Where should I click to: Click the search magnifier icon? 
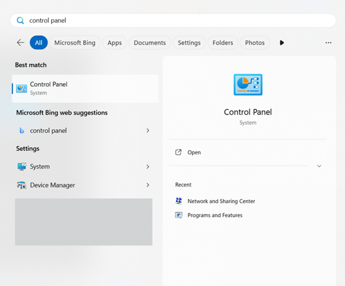pos(20,21)
